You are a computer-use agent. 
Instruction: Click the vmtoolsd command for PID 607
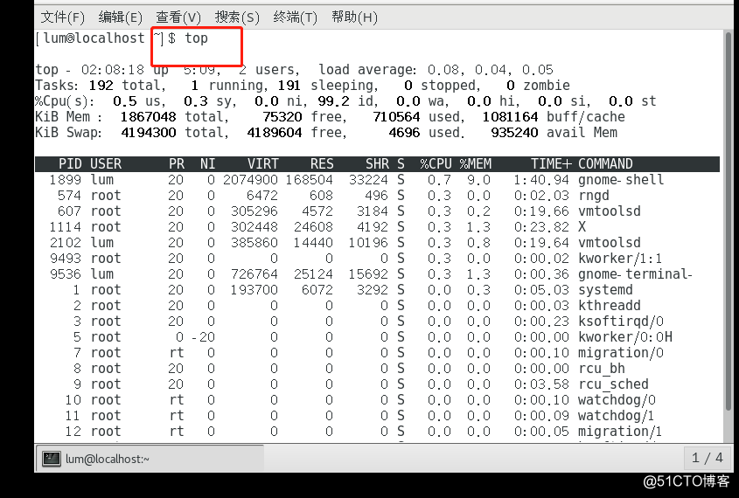coord(609,211)
